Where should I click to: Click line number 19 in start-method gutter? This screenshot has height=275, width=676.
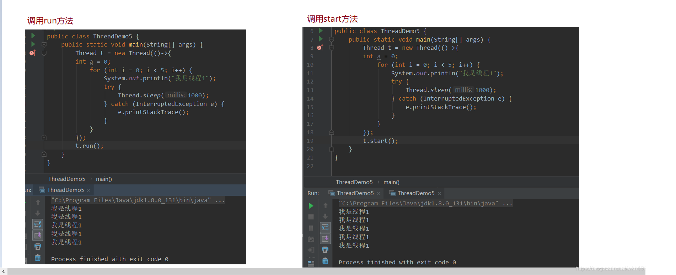pos(310,141)
